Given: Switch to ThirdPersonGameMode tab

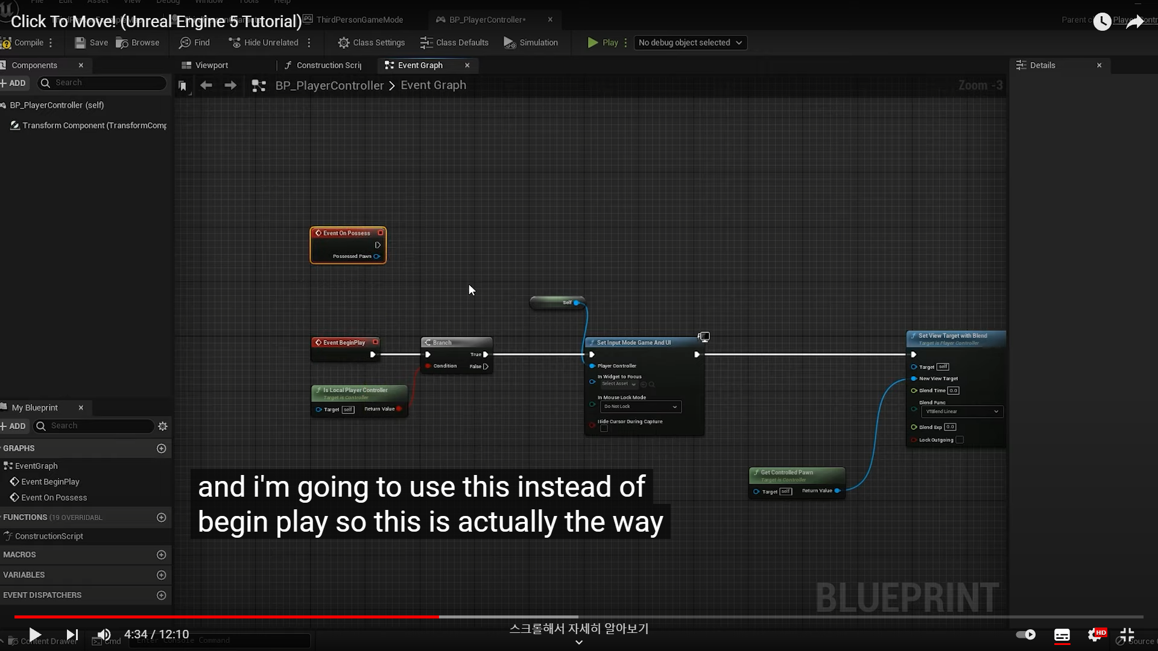Looking at the screenshot, I should tap(359, 20).
